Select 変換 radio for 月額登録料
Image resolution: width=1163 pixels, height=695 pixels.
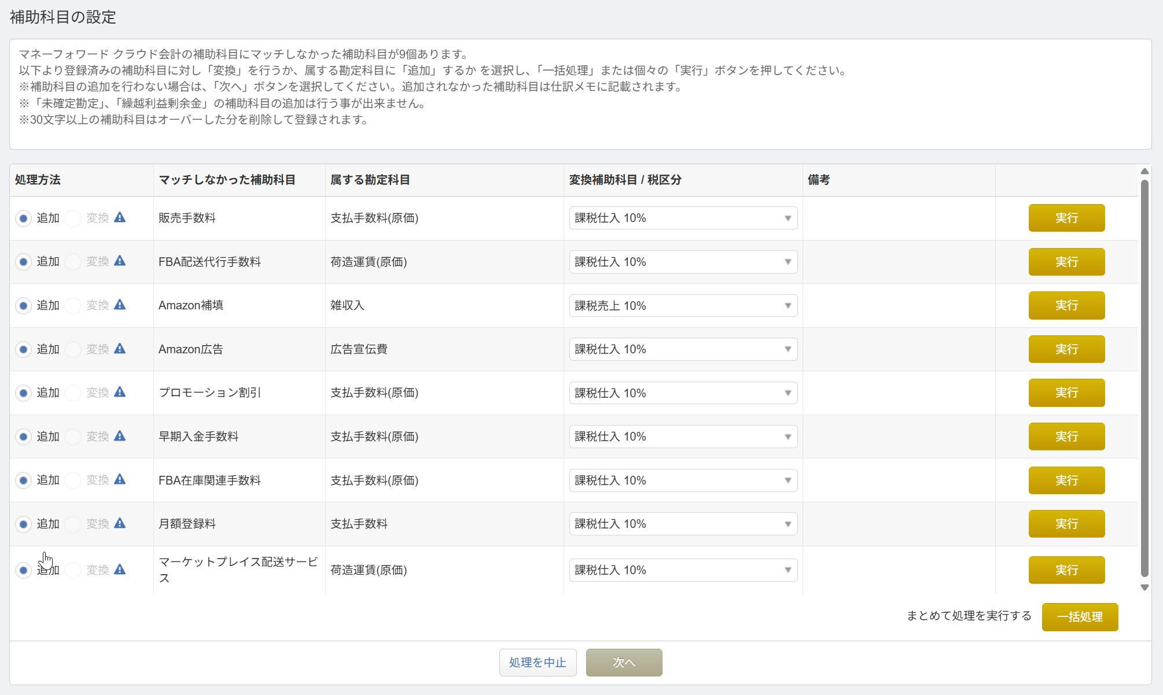pos(73,524)
